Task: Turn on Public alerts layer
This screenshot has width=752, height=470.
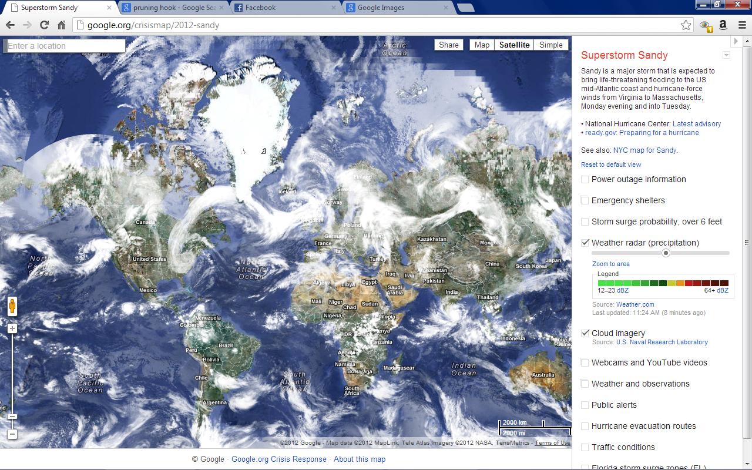Action: point(585,405)
